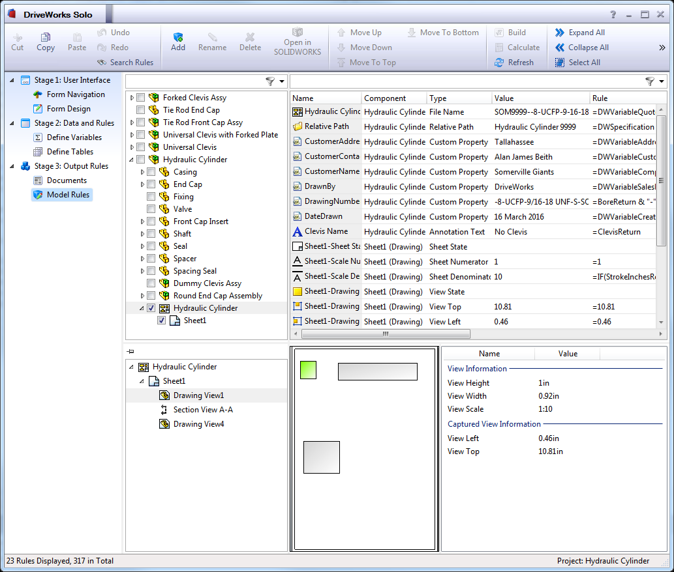This screenshot has height=572, width=674.
Task: Open the help question mark
Action: click(x=613, y=14)
